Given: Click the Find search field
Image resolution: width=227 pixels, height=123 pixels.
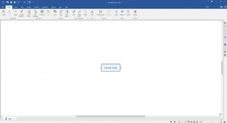Looking at the screenshot, I should (x=212, y=7).
